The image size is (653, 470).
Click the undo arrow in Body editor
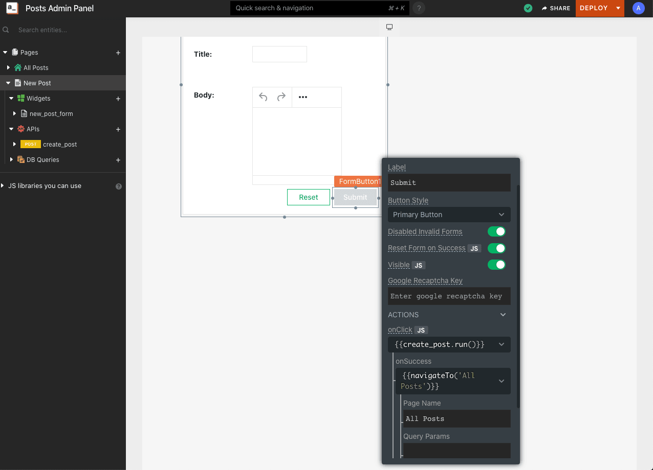(263, 97)
